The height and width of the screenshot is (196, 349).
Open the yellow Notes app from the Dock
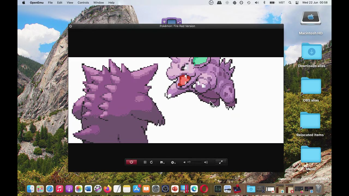point(127,189)
